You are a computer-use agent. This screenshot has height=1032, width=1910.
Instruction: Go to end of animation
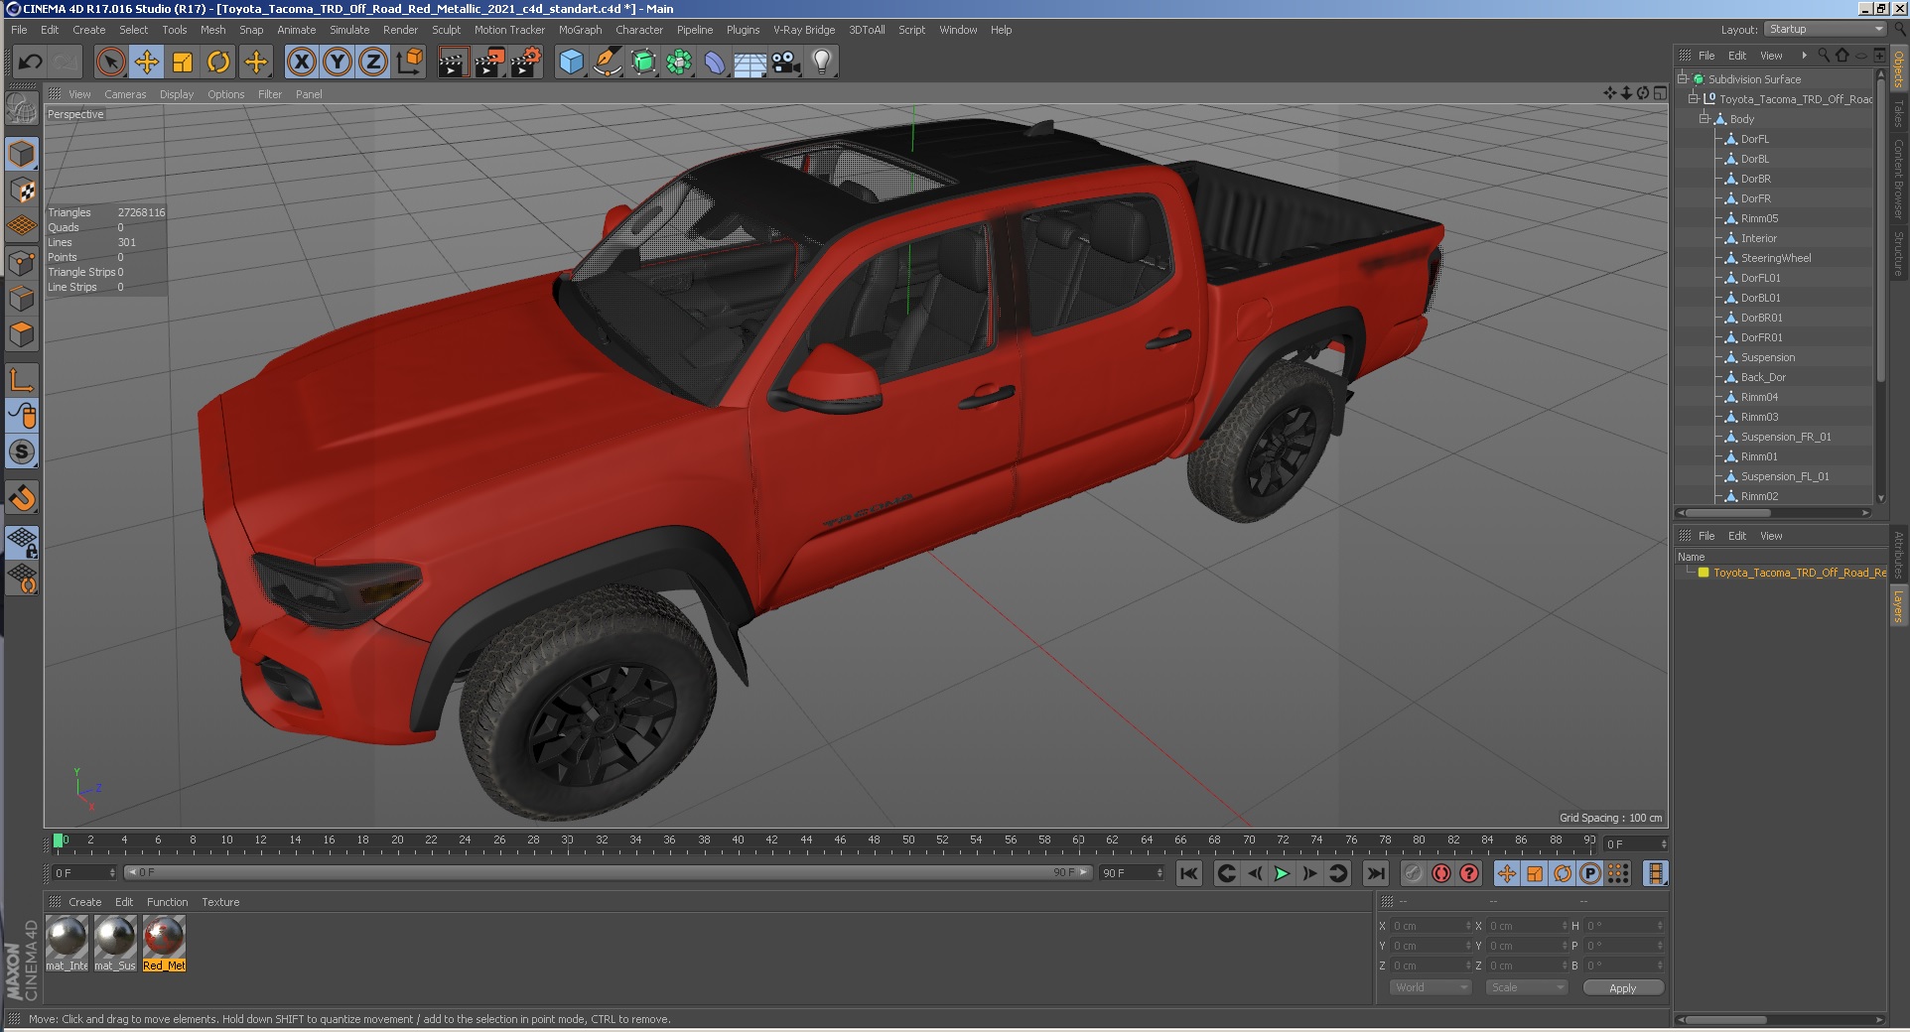click(1375, 873)
